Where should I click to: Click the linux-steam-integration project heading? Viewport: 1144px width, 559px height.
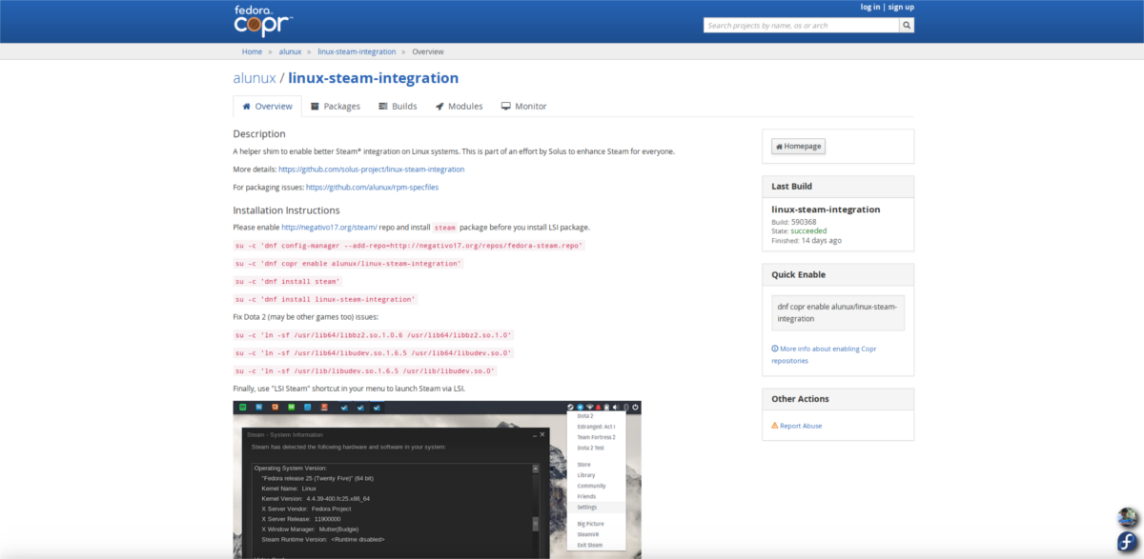[374, 78]
